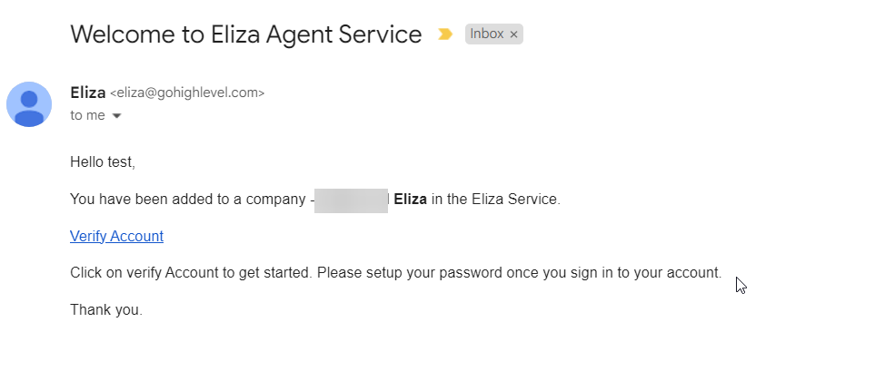Viewport: 895px width, 371px height.
Task: Click the gray redacted block in message
Action: 351,200
